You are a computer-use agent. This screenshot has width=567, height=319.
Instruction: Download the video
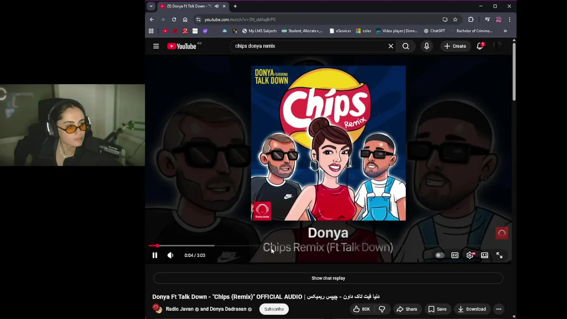pyautogui.click(x=472, y=309)
